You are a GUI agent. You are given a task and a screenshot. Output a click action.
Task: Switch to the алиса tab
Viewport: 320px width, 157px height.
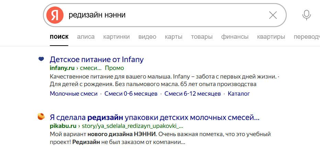point(86,37)
